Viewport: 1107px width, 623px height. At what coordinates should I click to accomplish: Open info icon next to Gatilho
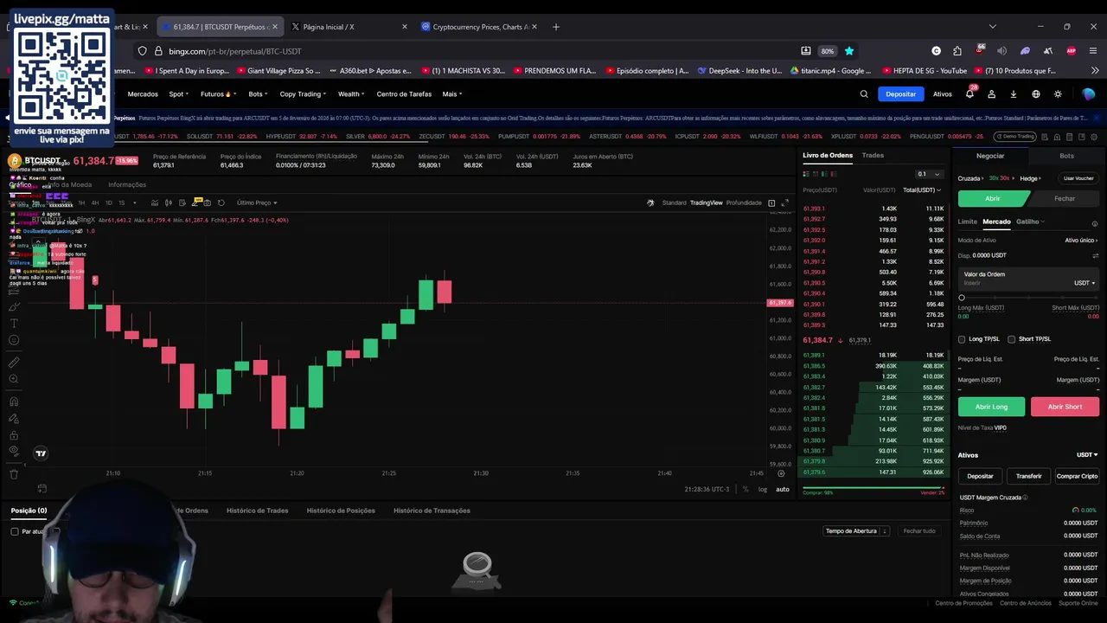tap(1095, 223)
